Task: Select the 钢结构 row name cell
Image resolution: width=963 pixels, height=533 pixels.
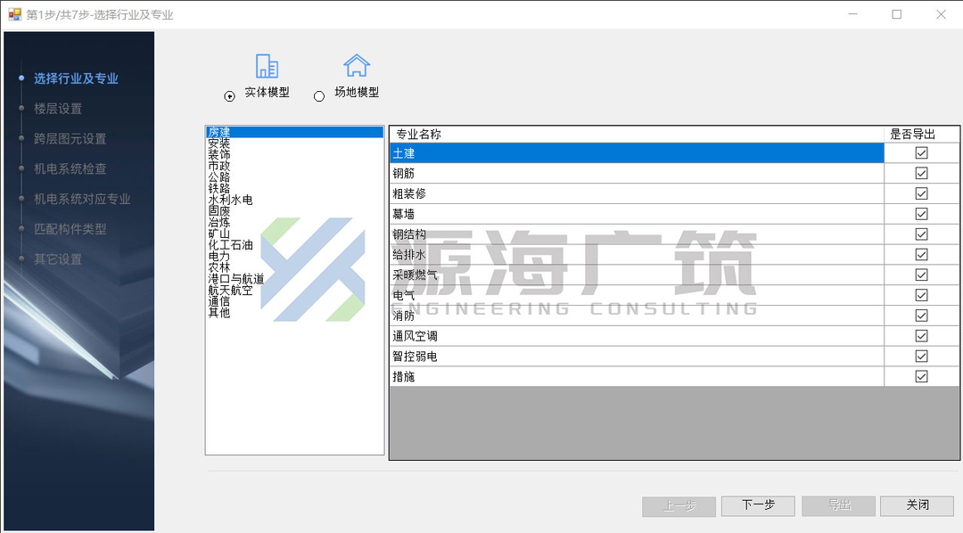Action: 637,234
